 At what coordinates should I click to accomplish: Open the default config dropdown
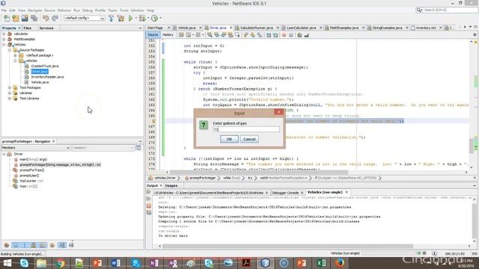tap(84, 18)
